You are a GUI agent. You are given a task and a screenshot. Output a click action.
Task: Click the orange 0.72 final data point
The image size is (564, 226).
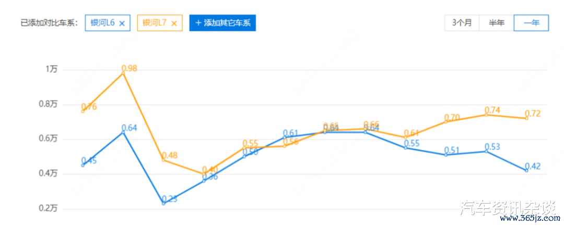click(x=526, y=118)
